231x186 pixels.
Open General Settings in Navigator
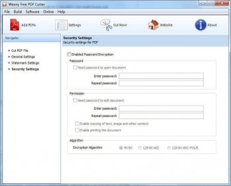pos(23,57)
